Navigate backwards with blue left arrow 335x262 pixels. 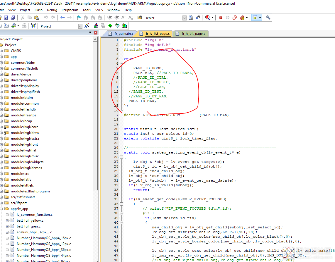[62, 18]
